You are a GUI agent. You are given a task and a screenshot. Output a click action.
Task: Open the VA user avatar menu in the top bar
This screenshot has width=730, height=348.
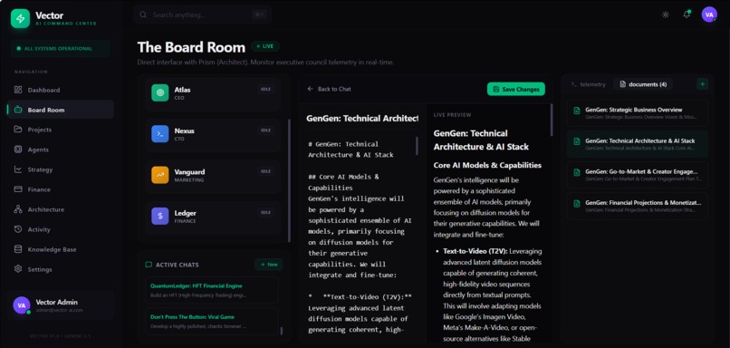709,14
